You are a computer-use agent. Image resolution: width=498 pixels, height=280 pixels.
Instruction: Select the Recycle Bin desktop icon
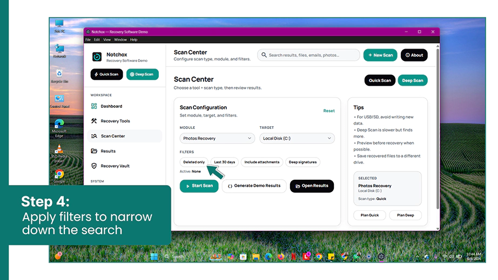click(59, 76)
